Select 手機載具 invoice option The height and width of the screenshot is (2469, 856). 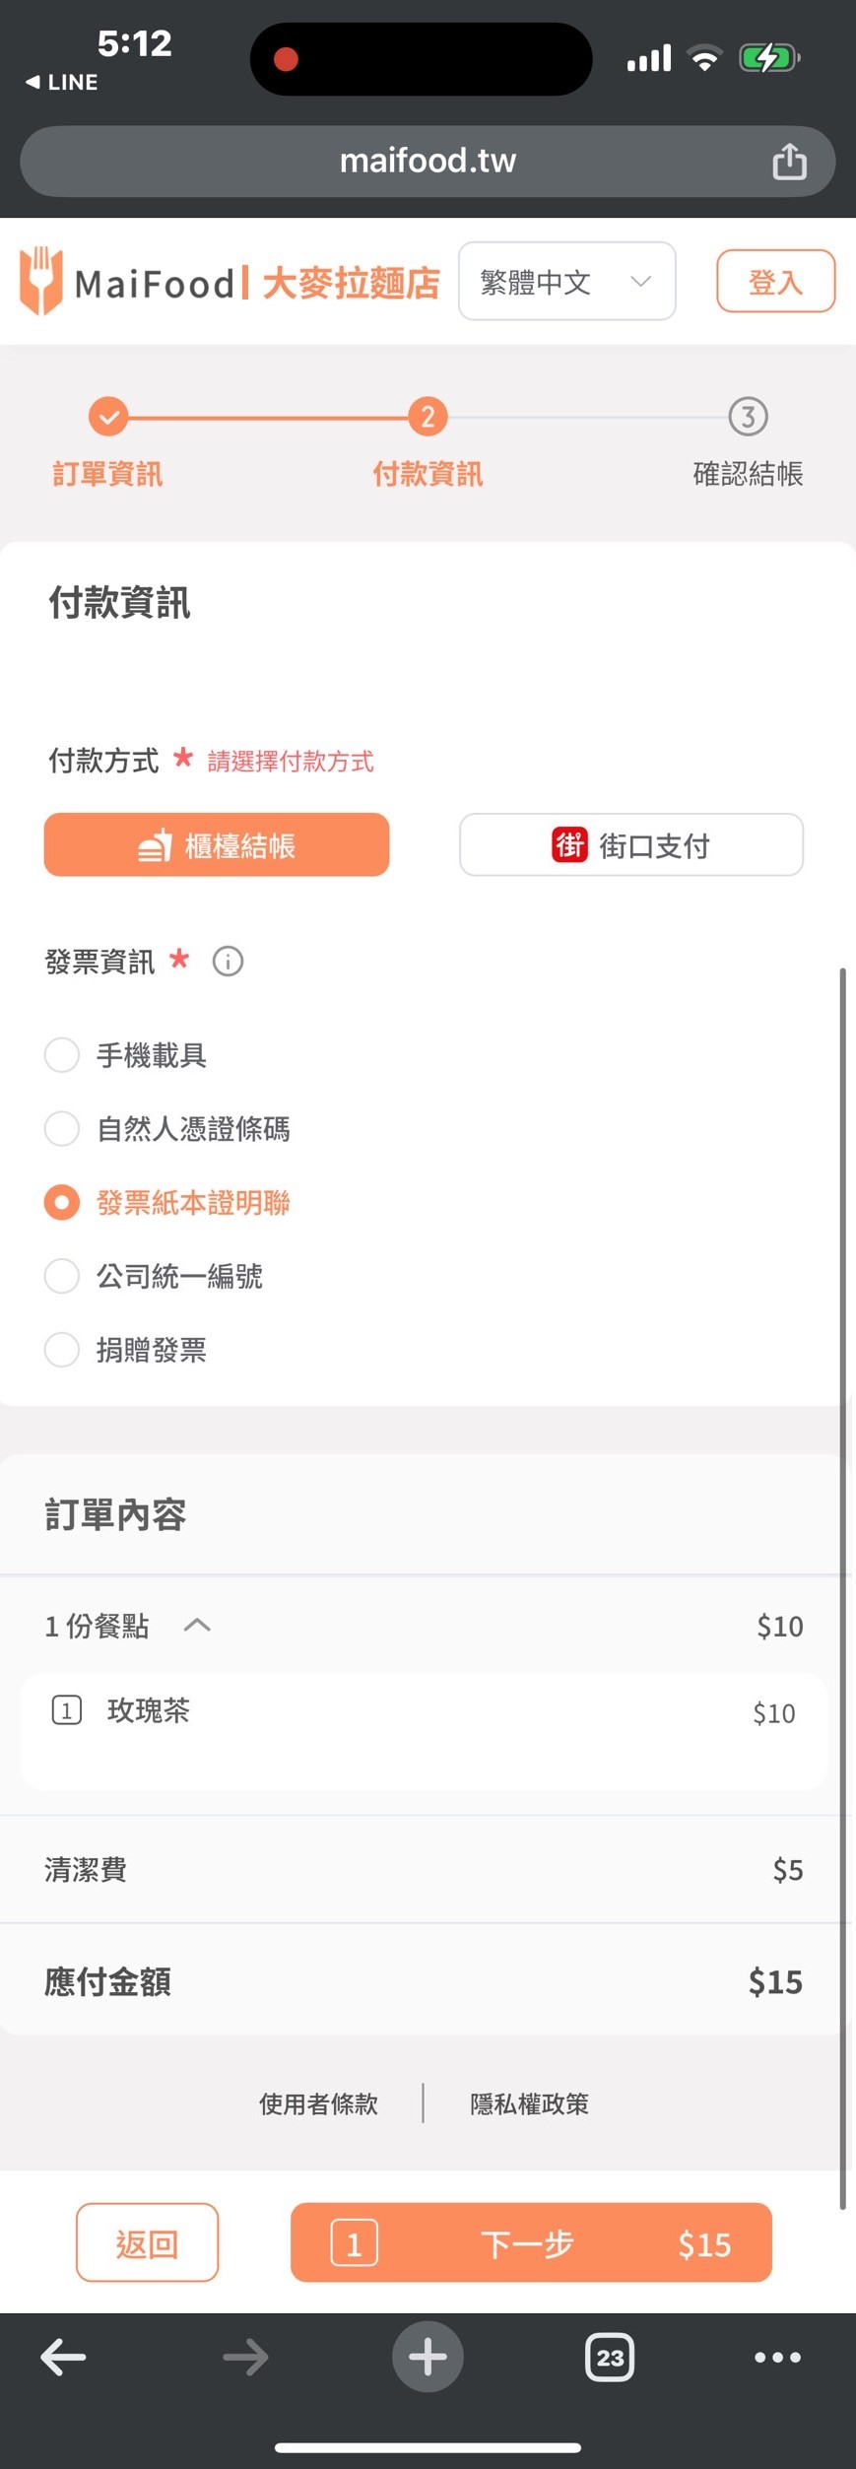pyautogui.click(x=62, y=1055)
